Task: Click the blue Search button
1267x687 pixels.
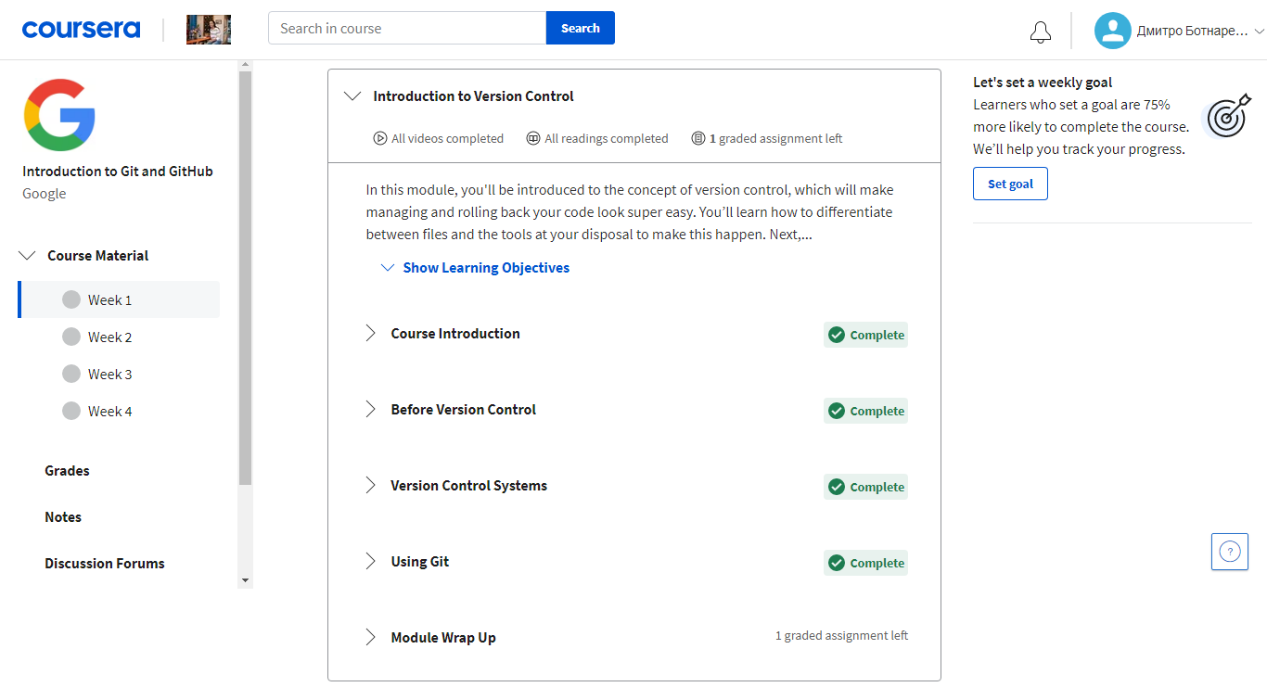Action: click(x=581, y=28)
